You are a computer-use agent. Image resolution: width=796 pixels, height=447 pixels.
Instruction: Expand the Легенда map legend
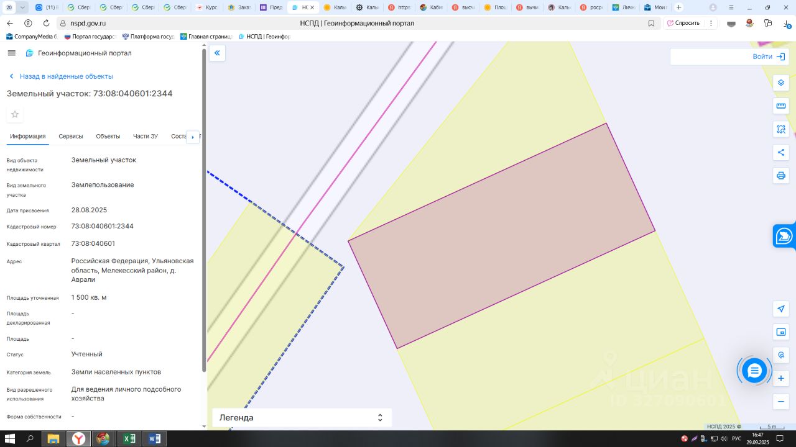point(302,418)
